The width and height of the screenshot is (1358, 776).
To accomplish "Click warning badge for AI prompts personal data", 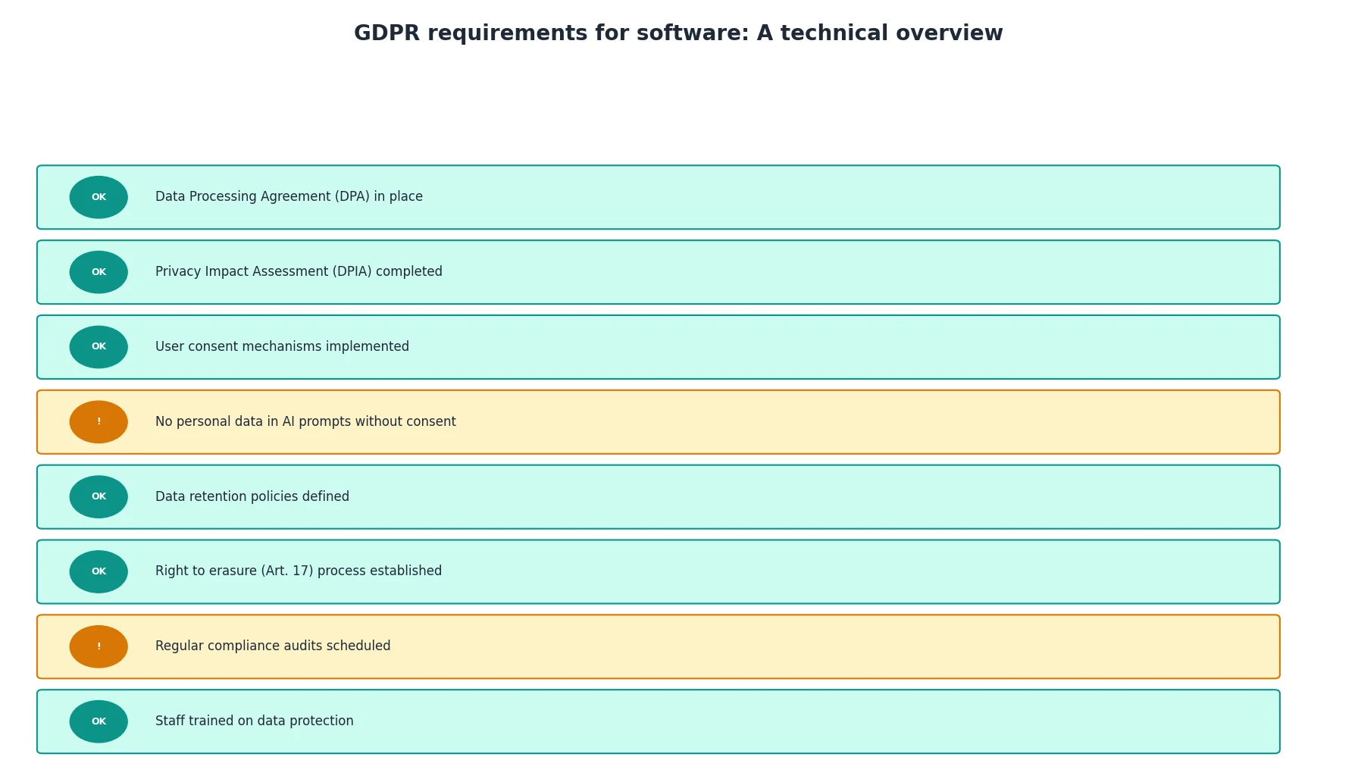I will click(99, 422).
